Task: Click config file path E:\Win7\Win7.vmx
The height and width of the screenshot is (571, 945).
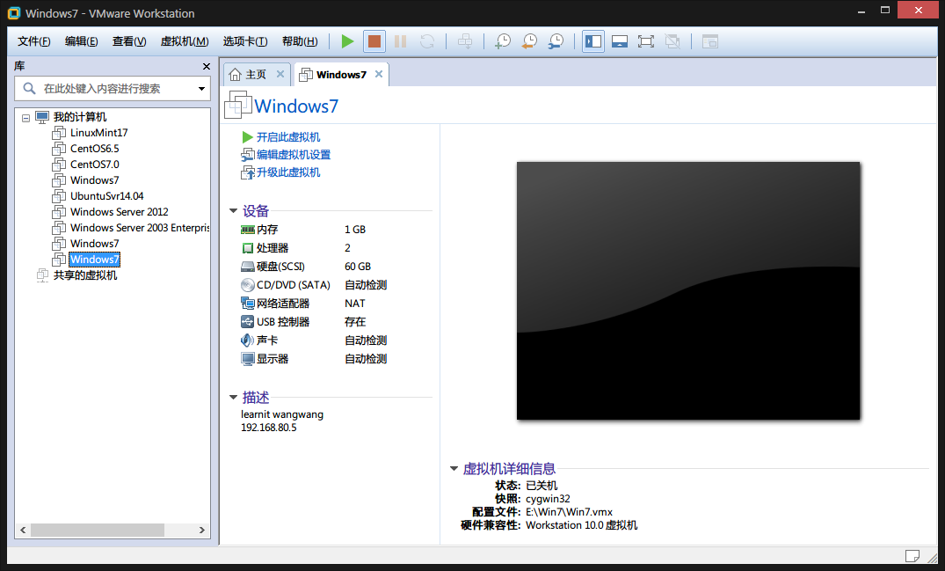Action: 569,512
